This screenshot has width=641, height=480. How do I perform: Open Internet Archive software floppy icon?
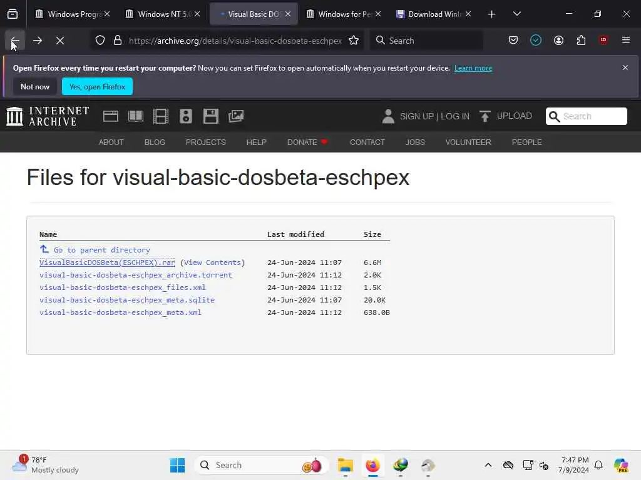click(211, 116)
